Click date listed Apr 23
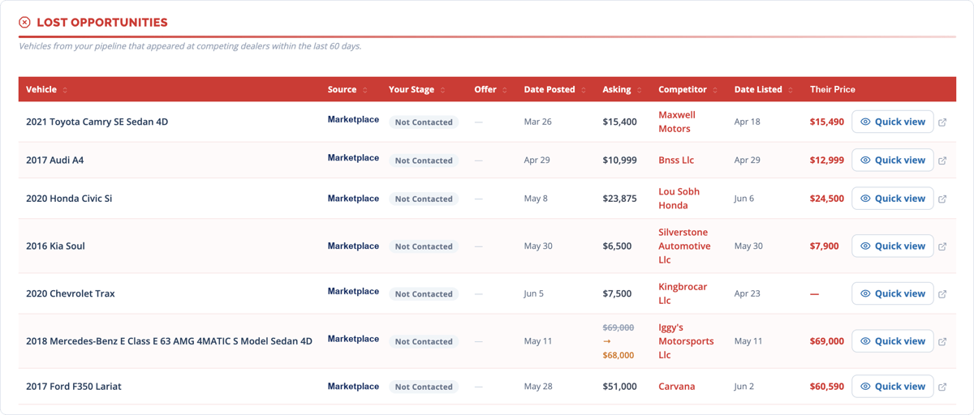This screenshot has height=415, width=974. (748, 293)
